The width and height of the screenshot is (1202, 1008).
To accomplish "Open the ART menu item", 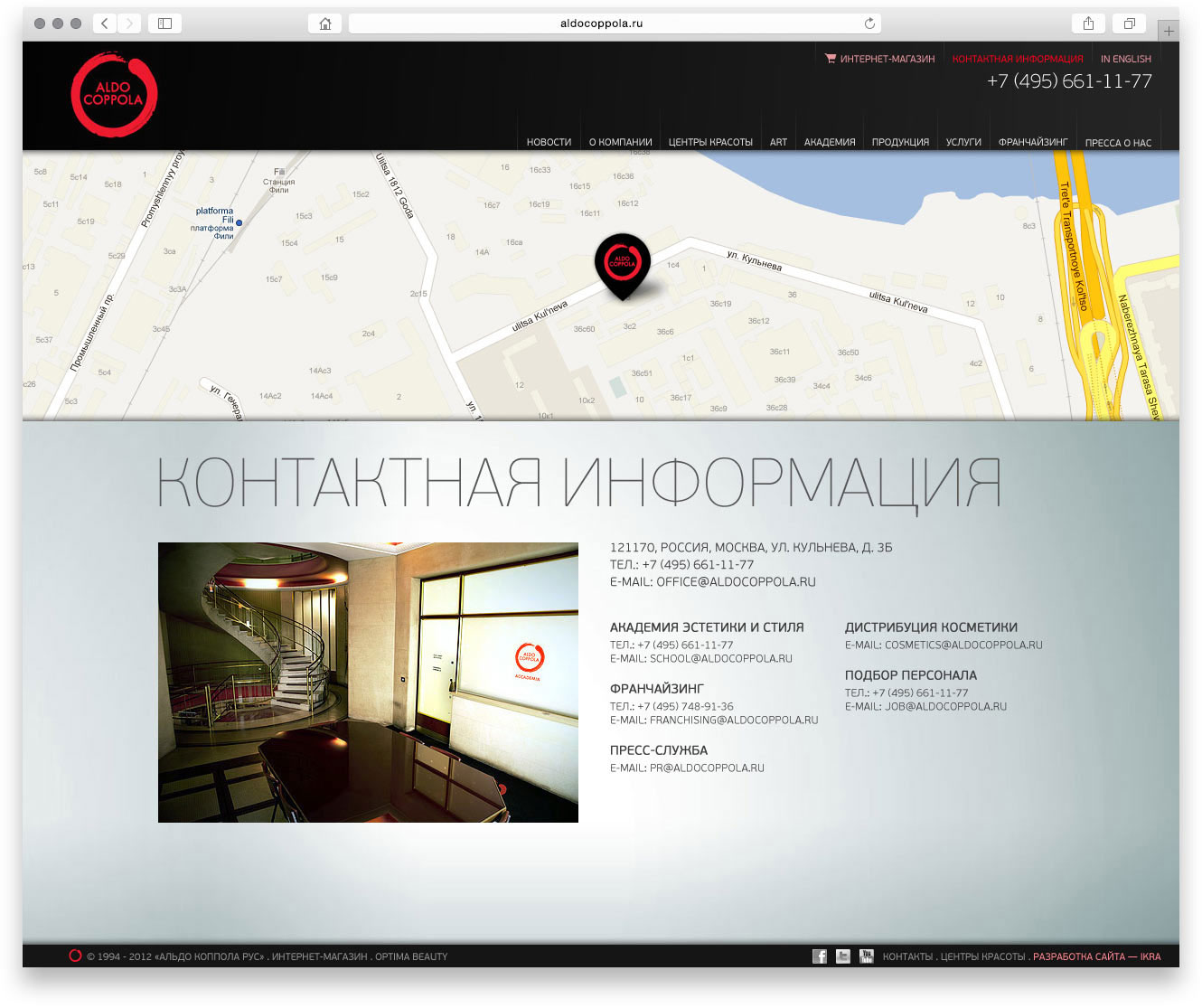I will click(x=778, y=143).
